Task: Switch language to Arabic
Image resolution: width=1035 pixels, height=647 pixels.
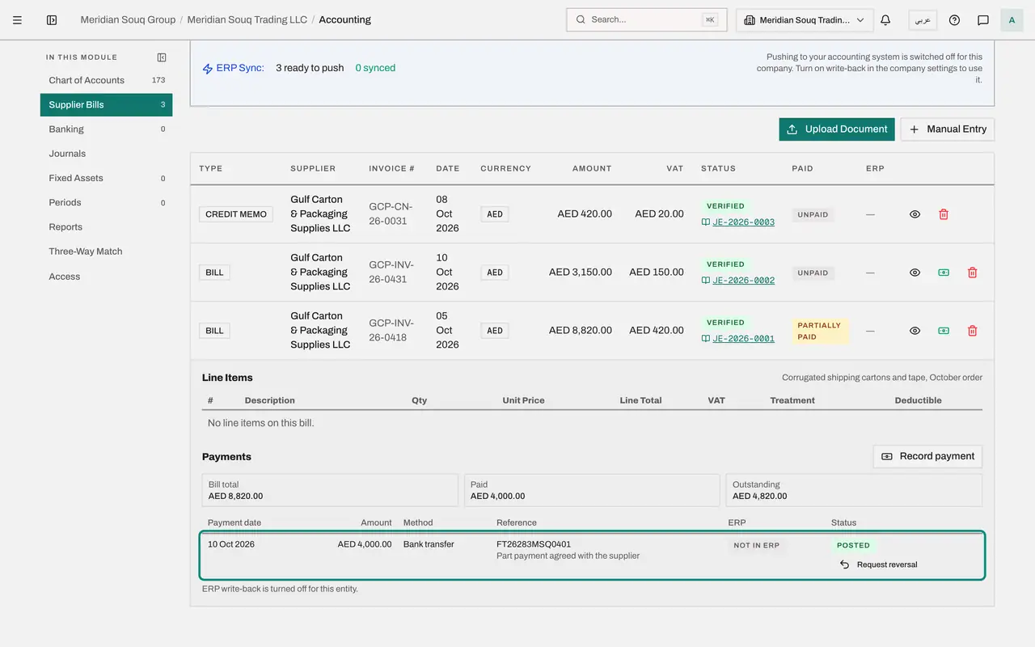Action: pyautogui.click(x=923, y=20)
